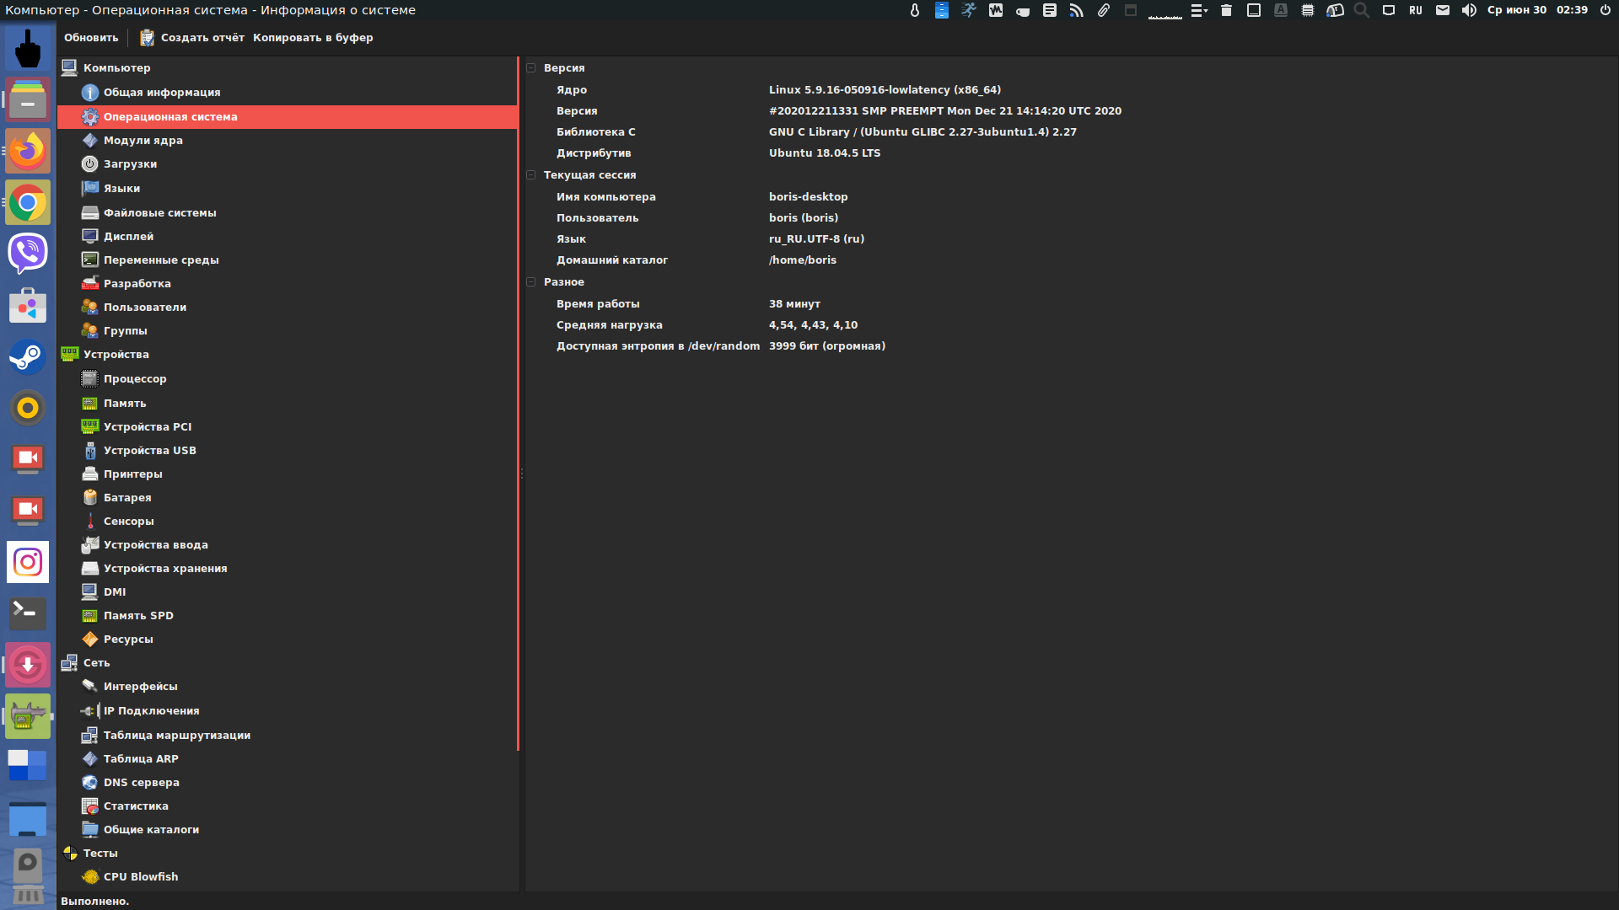Open the RU keyboard layout indicator
Screen dimensions: 1619x910
(1416, 10)
